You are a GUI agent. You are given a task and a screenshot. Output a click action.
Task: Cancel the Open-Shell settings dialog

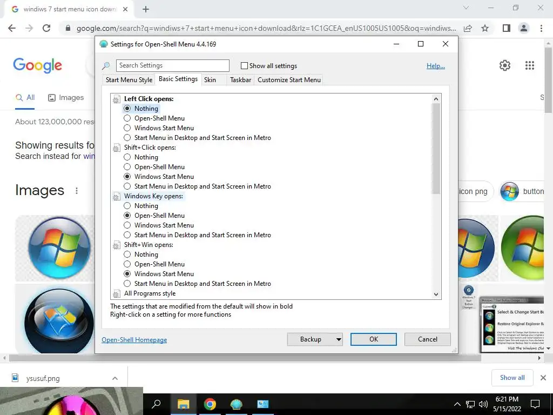click(x=428, y=339)
